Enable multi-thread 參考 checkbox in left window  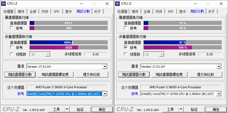pos(12,48)
